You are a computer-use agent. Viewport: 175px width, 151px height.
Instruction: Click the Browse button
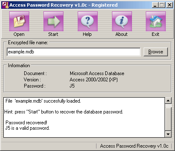156,52
